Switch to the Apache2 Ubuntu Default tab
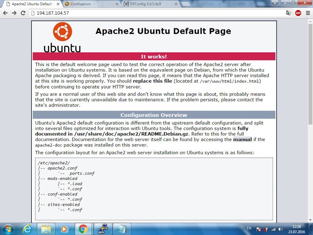The width and height of the screenshot is (313, 235). coord(32,4)
